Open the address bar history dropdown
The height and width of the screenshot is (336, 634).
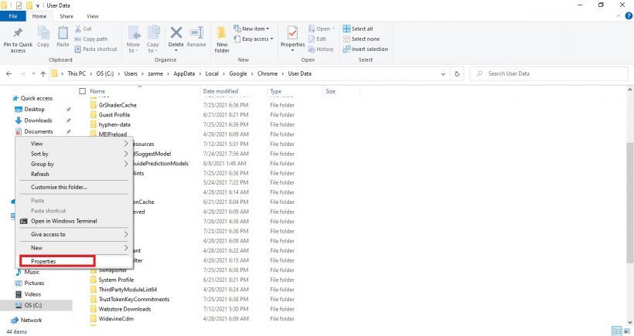click(444, 73)
